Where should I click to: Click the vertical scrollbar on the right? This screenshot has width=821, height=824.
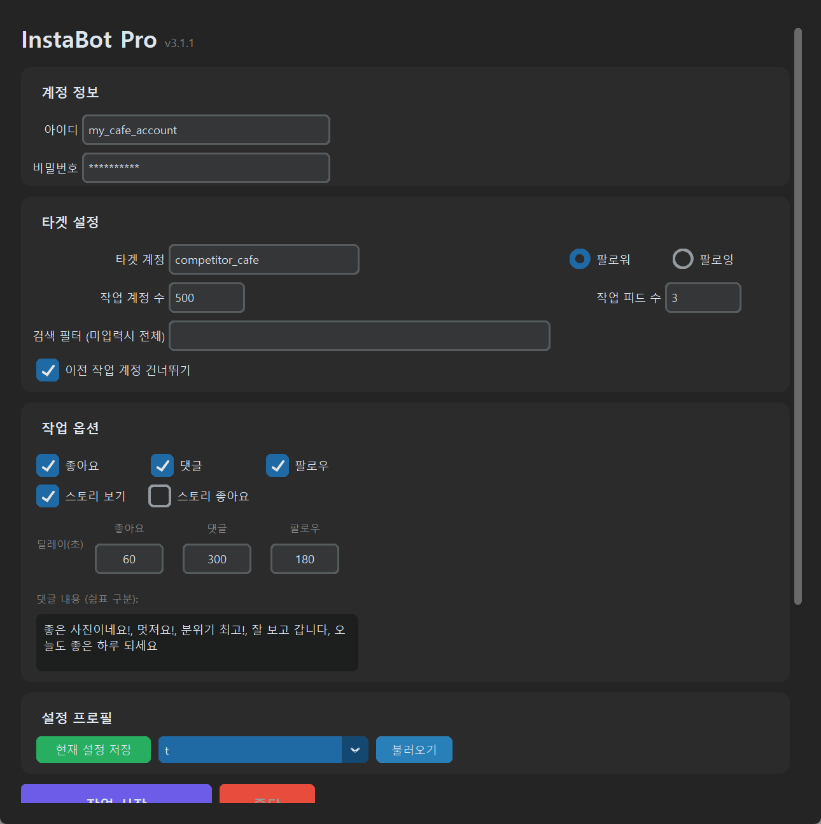coord(798,316)
